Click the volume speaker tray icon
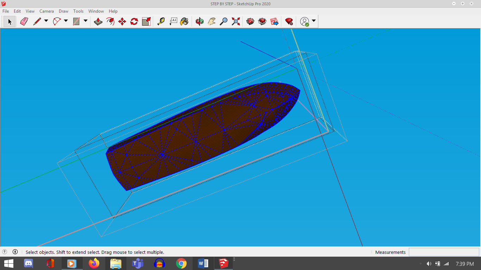This screenshot has height=270, width=481. (429, 264)
